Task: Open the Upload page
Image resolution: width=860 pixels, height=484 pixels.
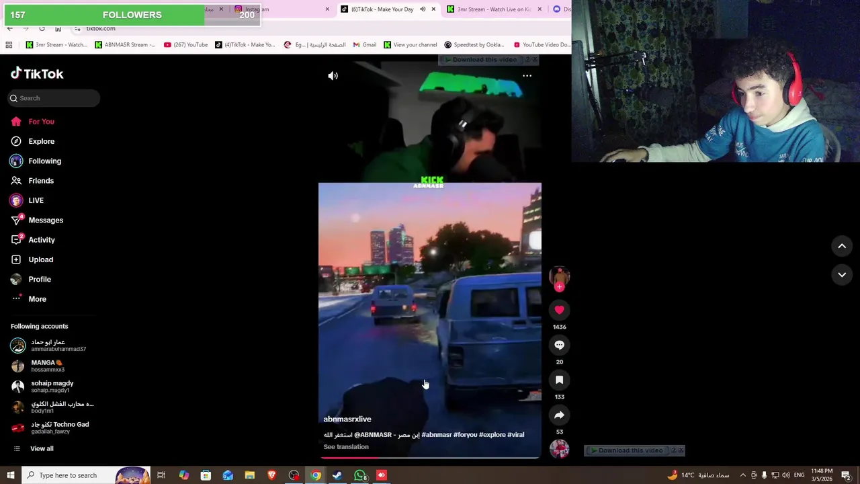Action: point(32,259)
